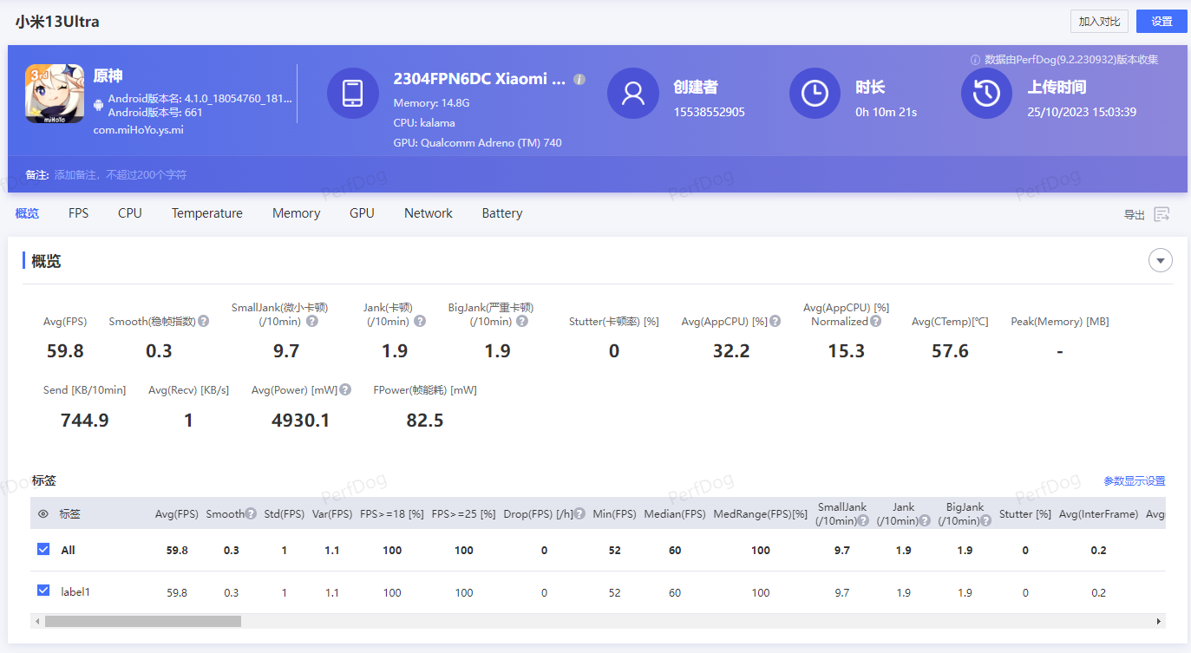Switch to the FPS tab
The width and height of the screenshot is (1191, 653).
pyautogui.click(x=79, y=213)
